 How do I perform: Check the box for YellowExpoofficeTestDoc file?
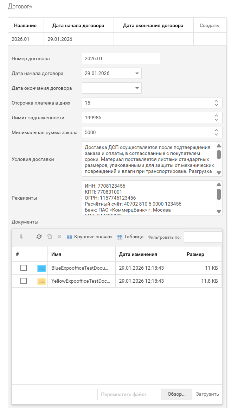[x=24, y=281]
